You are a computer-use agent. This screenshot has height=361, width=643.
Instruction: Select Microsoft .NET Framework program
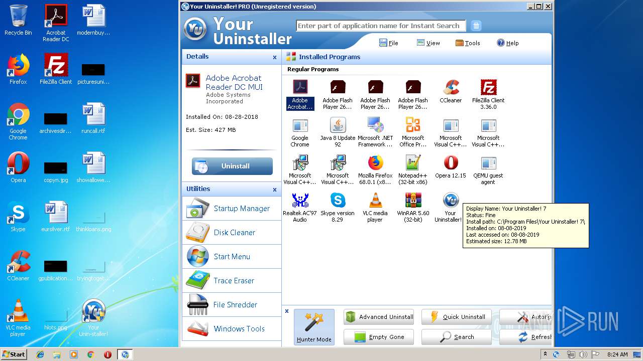click(x=375, y=132)
